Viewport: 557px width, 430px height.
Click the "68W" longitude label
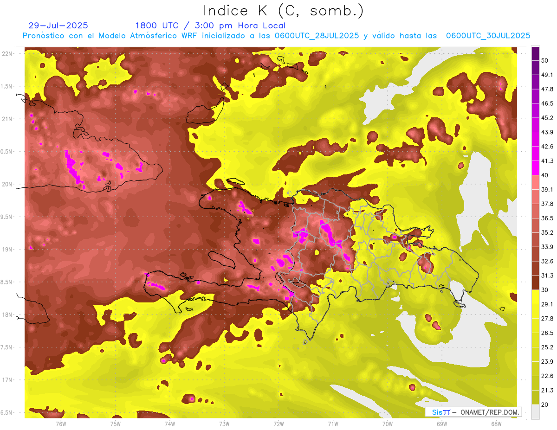pos(496,424)
